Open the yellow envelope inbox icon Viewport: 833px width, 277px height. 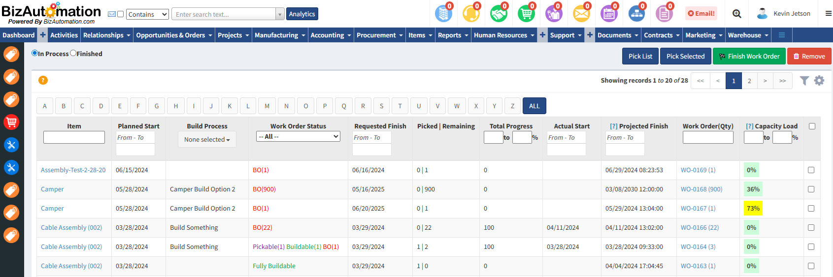[581, 14]
